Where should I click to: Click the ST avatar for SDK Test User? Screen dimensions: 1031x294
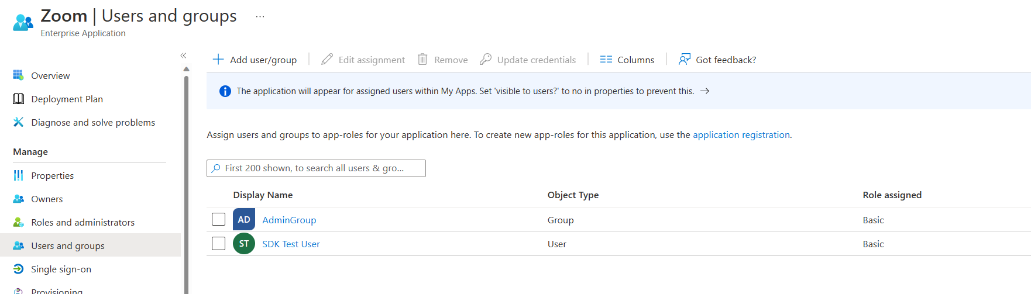tap(244, 244)
